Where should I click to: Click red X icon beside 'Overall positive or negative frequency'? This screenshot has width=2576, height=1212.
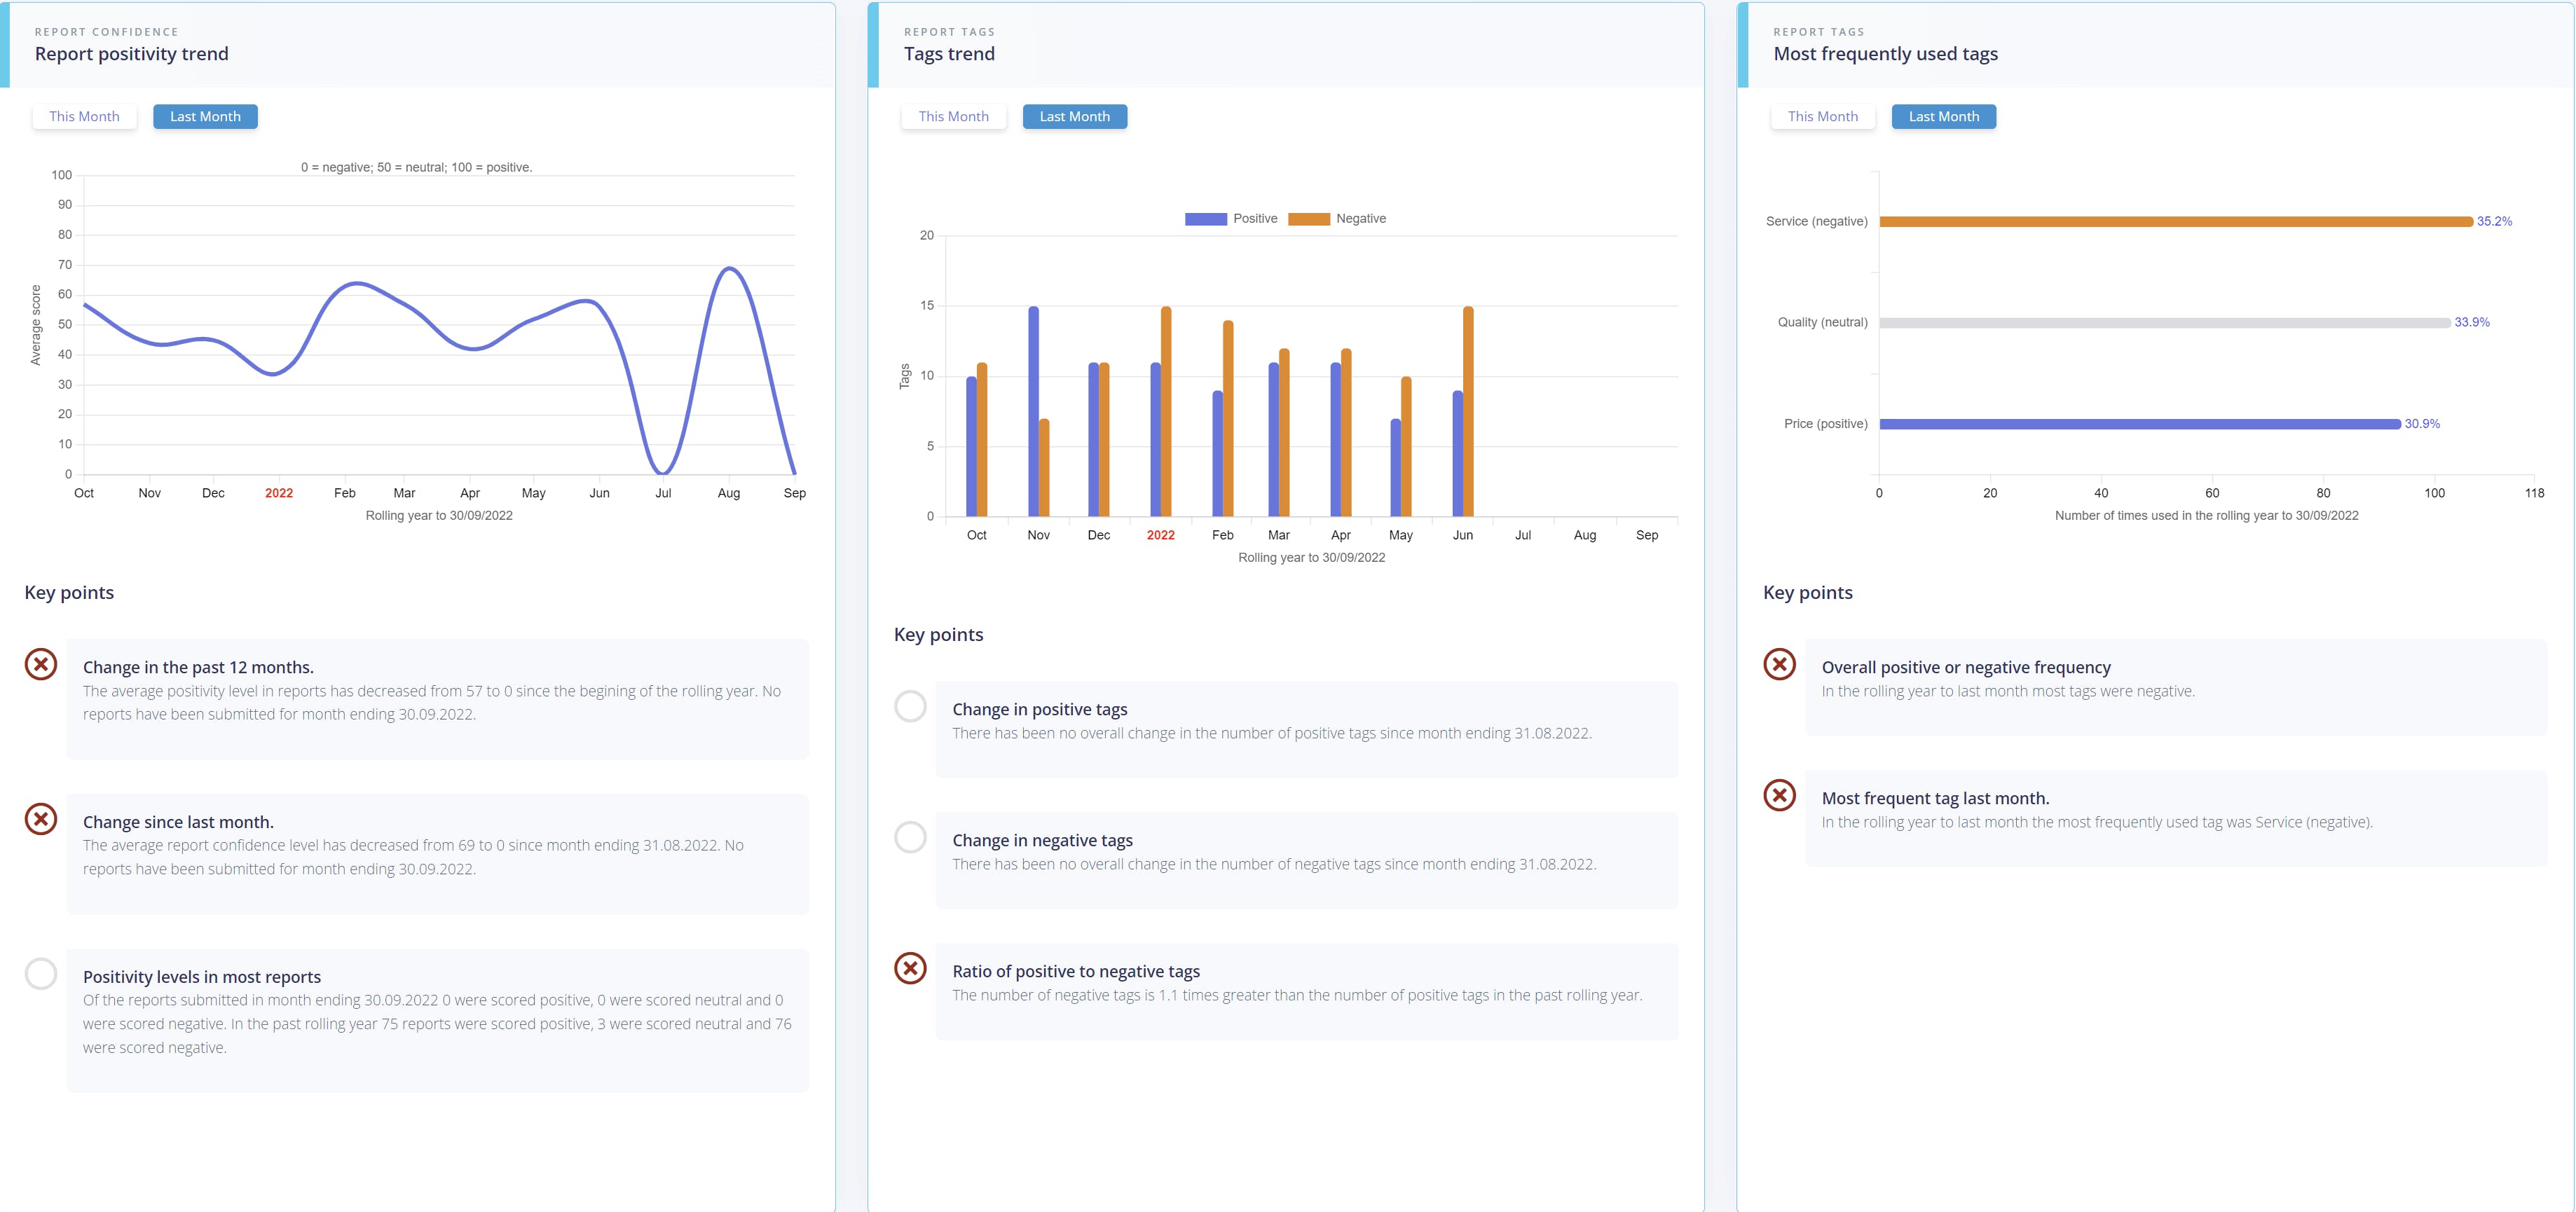[1780, 664]
